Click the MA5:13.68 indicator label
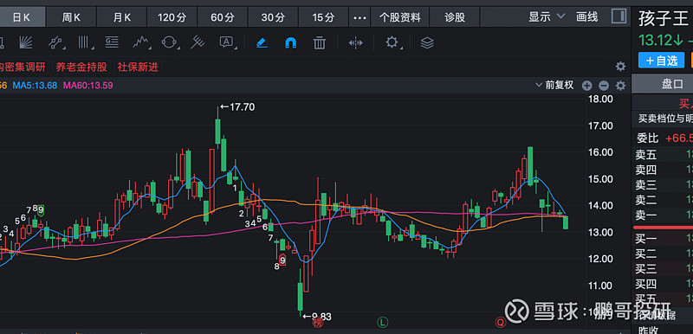The height and width of the screenshot is (334, 693). [x=35, y=86]
